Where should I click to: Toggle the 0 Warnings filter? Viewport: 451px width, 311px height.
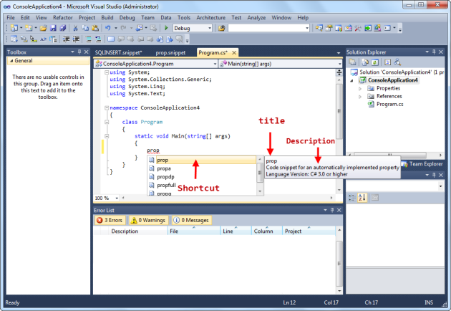pos(148,220)
